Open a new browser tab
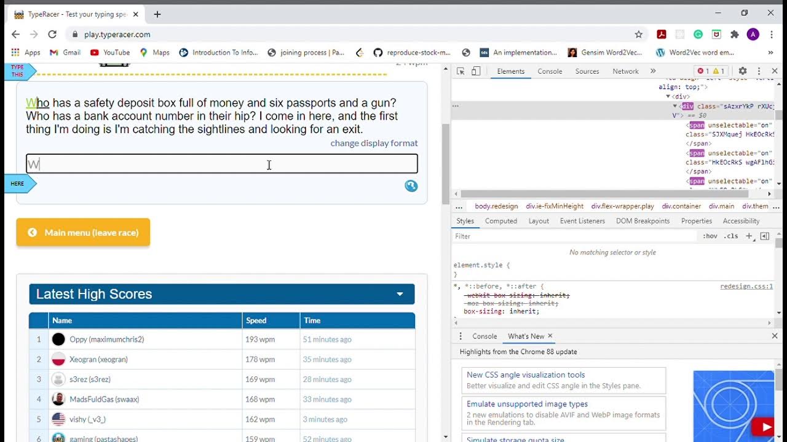787x442 pixels. pyautogui.click(x=157, y=14)
